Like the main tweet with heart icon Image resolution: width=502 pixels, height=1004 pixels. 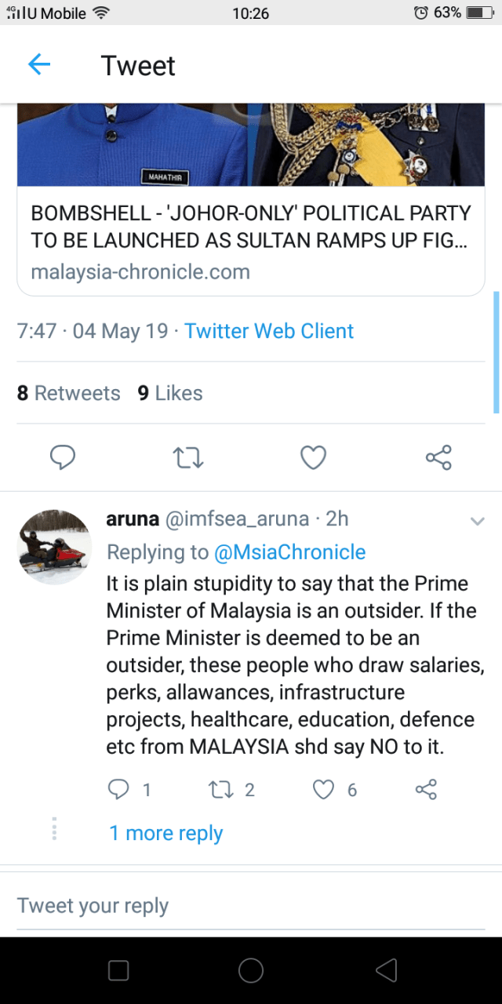pos(313,457)
